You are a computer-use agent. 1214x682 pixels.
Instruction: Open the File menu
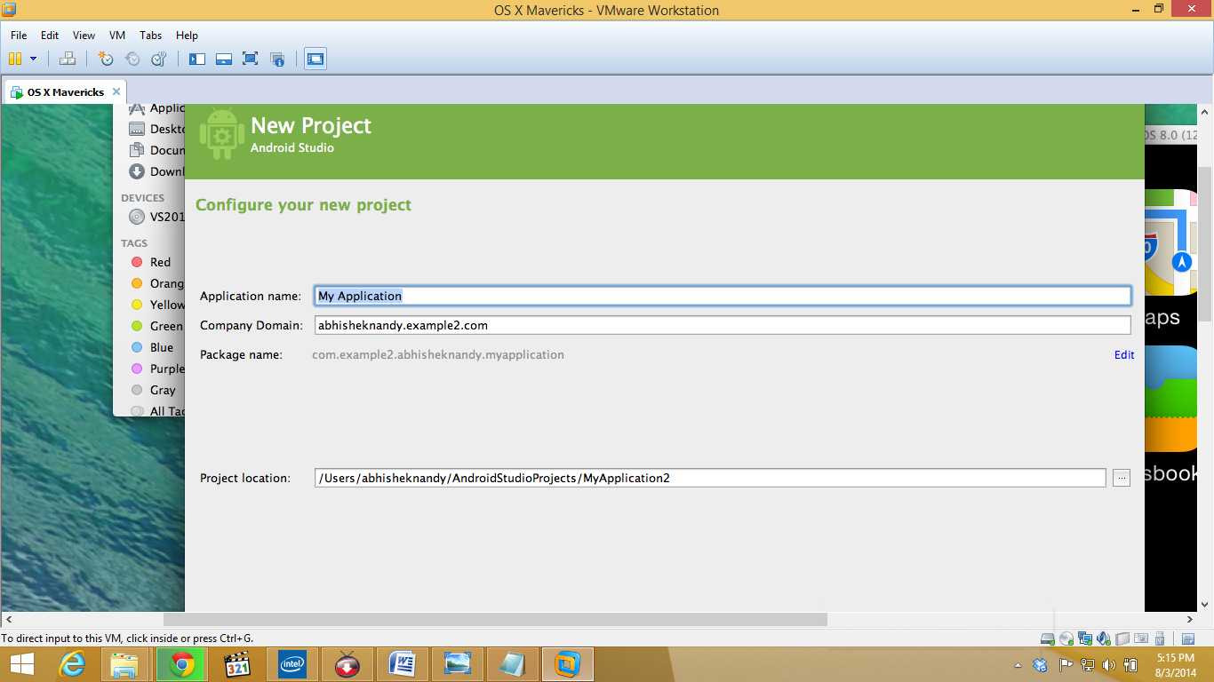pyautogui.click(x=19, y=36)
